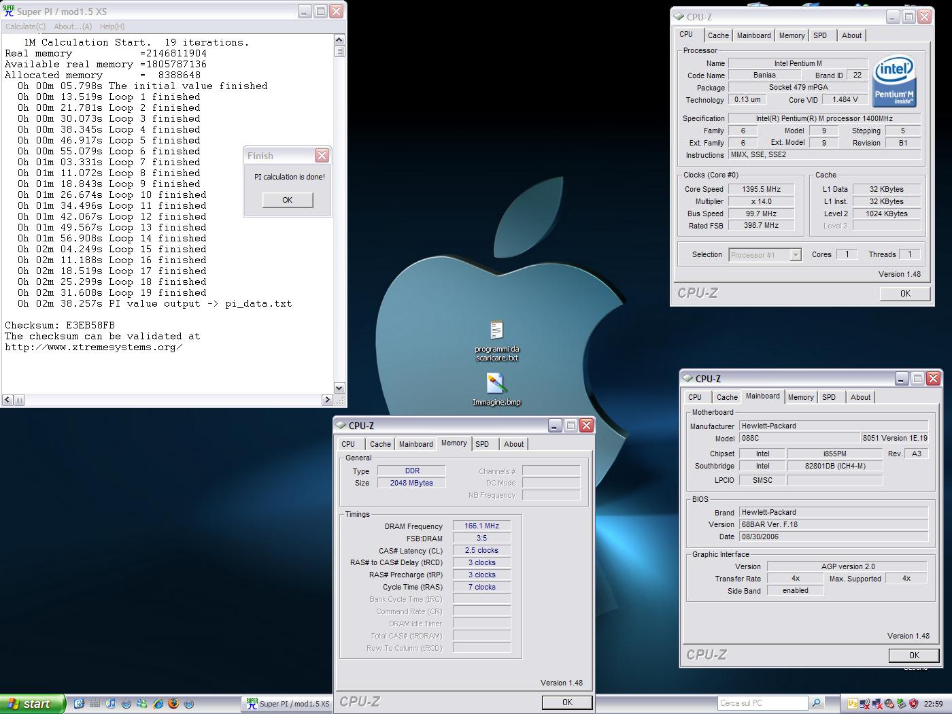The height and width of the screenshot is (714, 952).
Task: Click the 'Checksum: E3EB58FB' line
Action: click(60, 326)
